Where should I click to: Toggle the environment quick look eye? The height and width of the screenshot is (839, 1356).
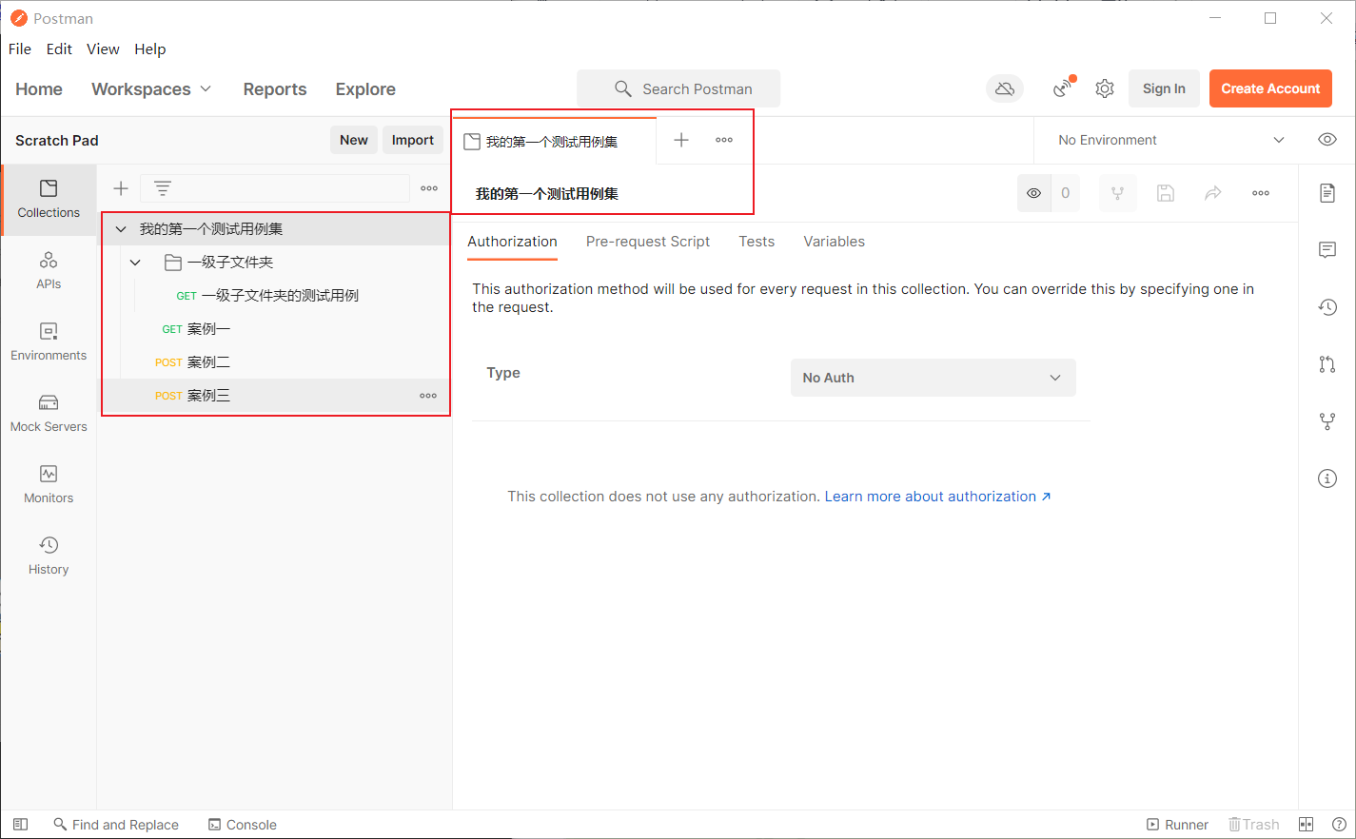pos(1327,140)
